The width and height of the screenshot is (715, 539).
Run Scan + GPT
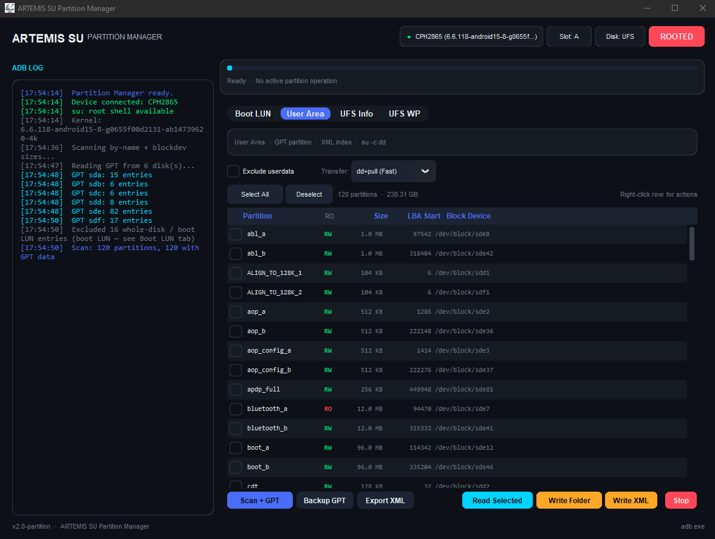[x=260, y=500]
